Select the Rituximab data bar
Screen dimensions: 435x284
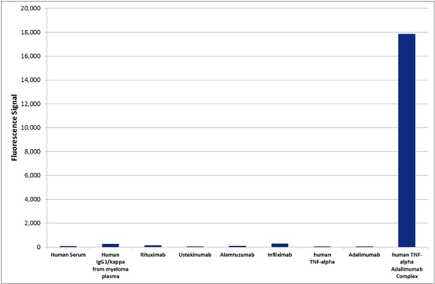(152, 245)
